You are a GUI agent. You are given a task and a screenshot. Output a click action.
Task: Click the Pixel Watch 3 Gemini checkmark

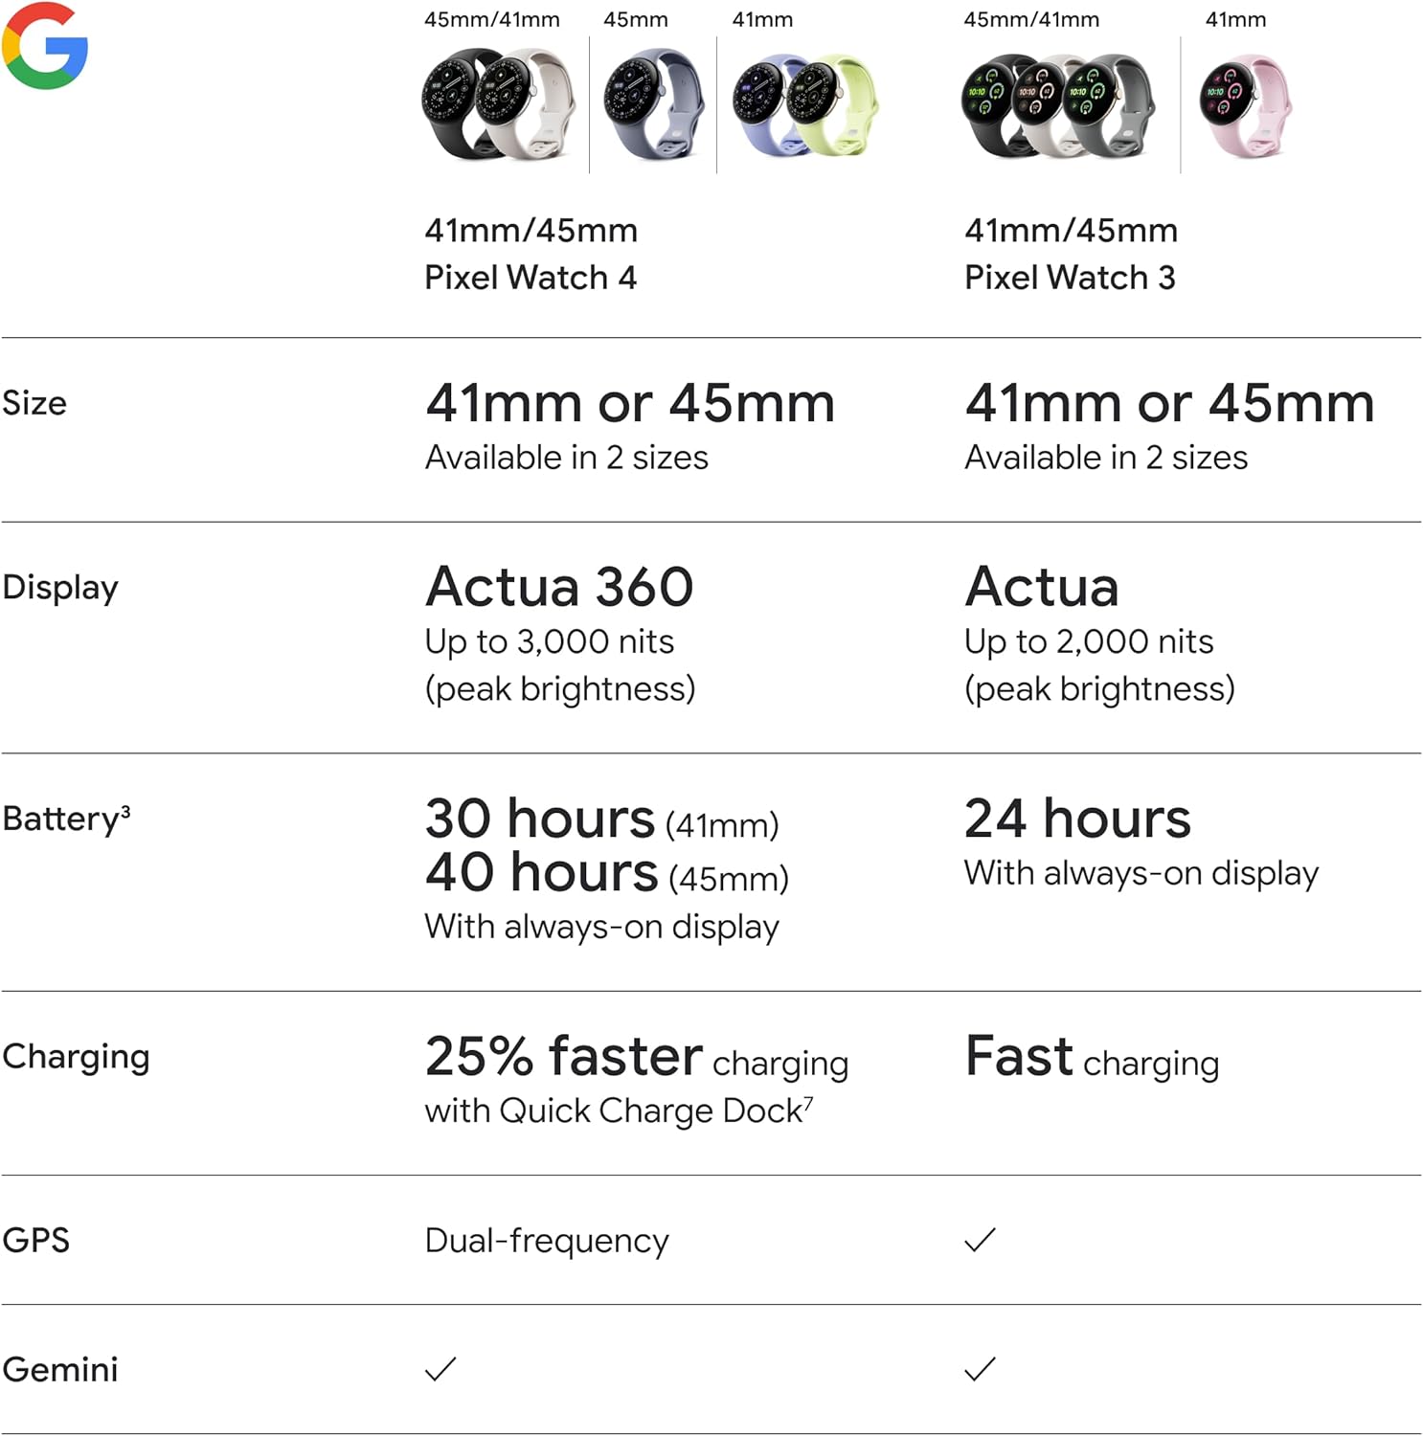[980, 1369]
